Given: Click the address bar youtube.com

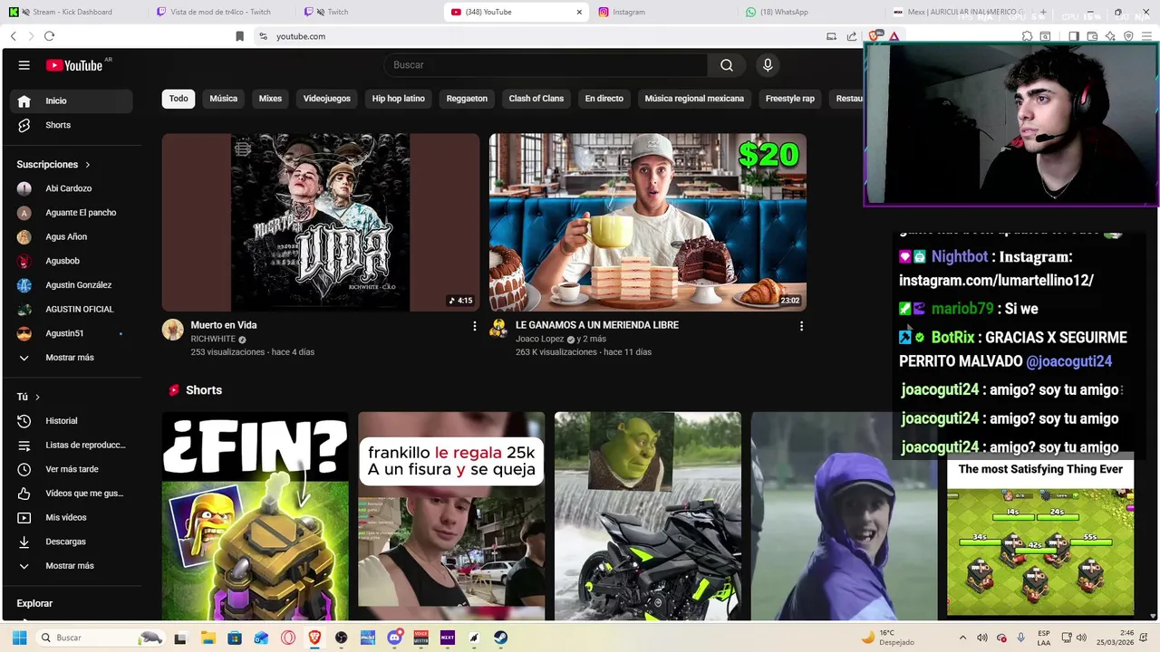Looking at the screenshot, I should [x=301, y=36].
